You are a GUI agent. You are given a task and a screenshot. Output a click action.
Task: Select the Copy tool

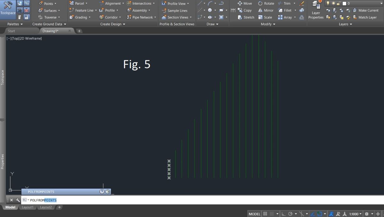(244, 10)
